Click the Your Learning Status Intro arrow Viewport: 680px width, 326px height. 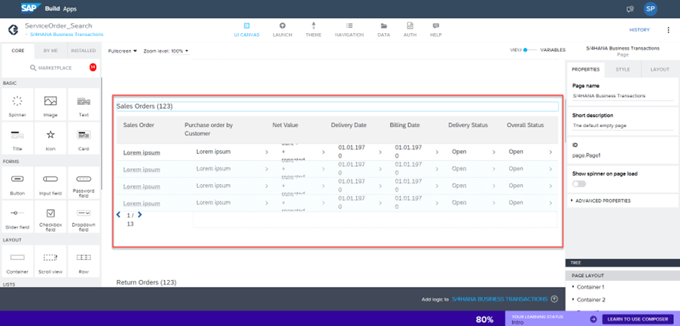pos(593,319)
